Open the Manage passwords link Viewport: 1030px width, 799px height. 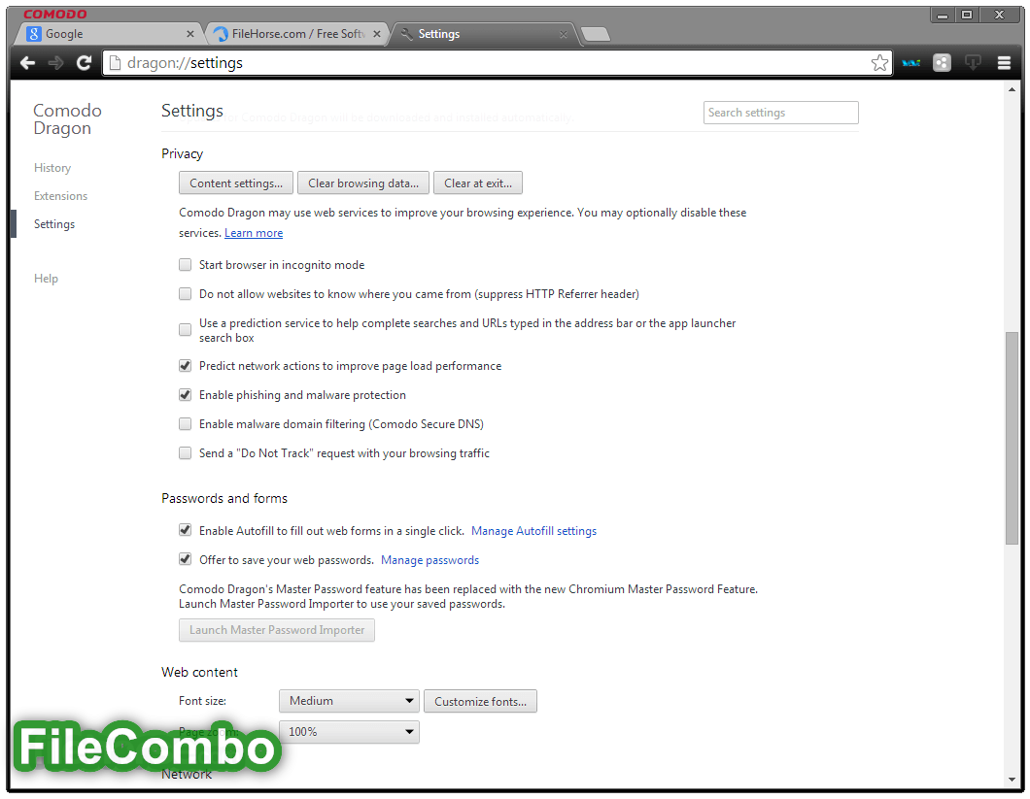tap(430, 560)
